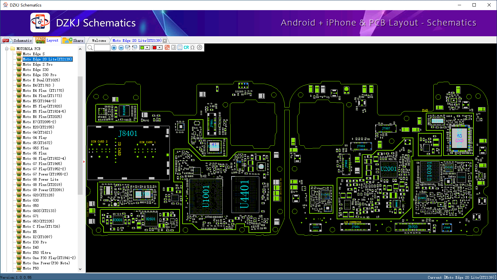
Task: Toggle the Omega symbol button
Action: 193,48
